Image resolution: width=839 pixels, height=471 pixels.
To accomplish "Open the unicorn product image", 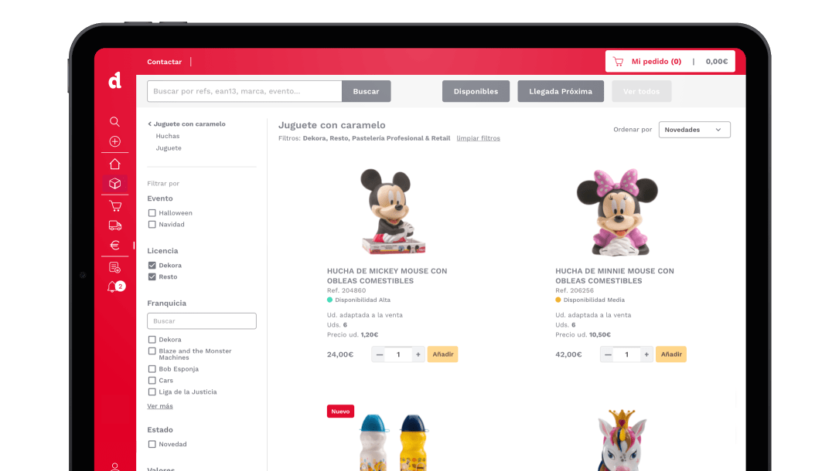I will pyautogui.click(x=621, y=440).
